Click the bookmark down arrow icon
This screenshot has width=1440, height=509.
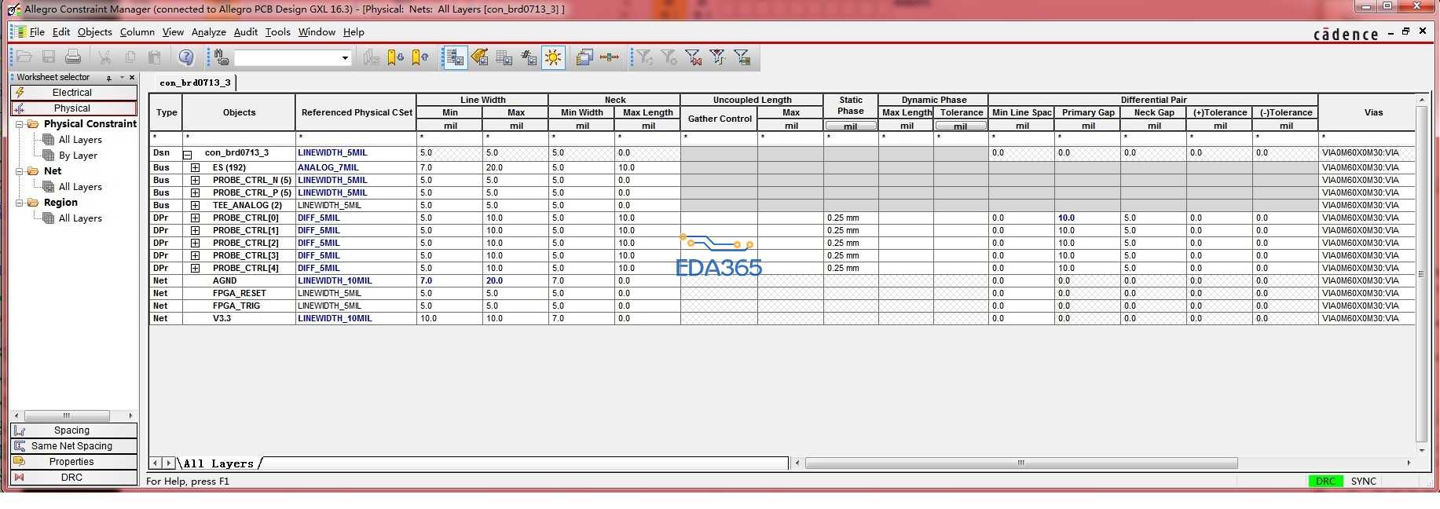[x=395, y=57]
